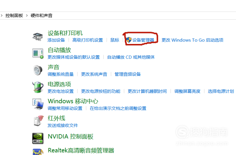Click 自动播放 CD 或其他媒体
236x155 pixels.
(x=131, y=57)
